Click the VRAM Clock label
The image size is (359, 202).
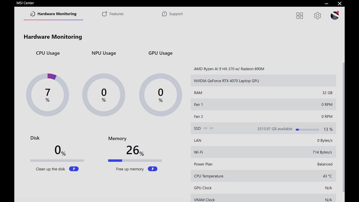click(x=204, y=200)
